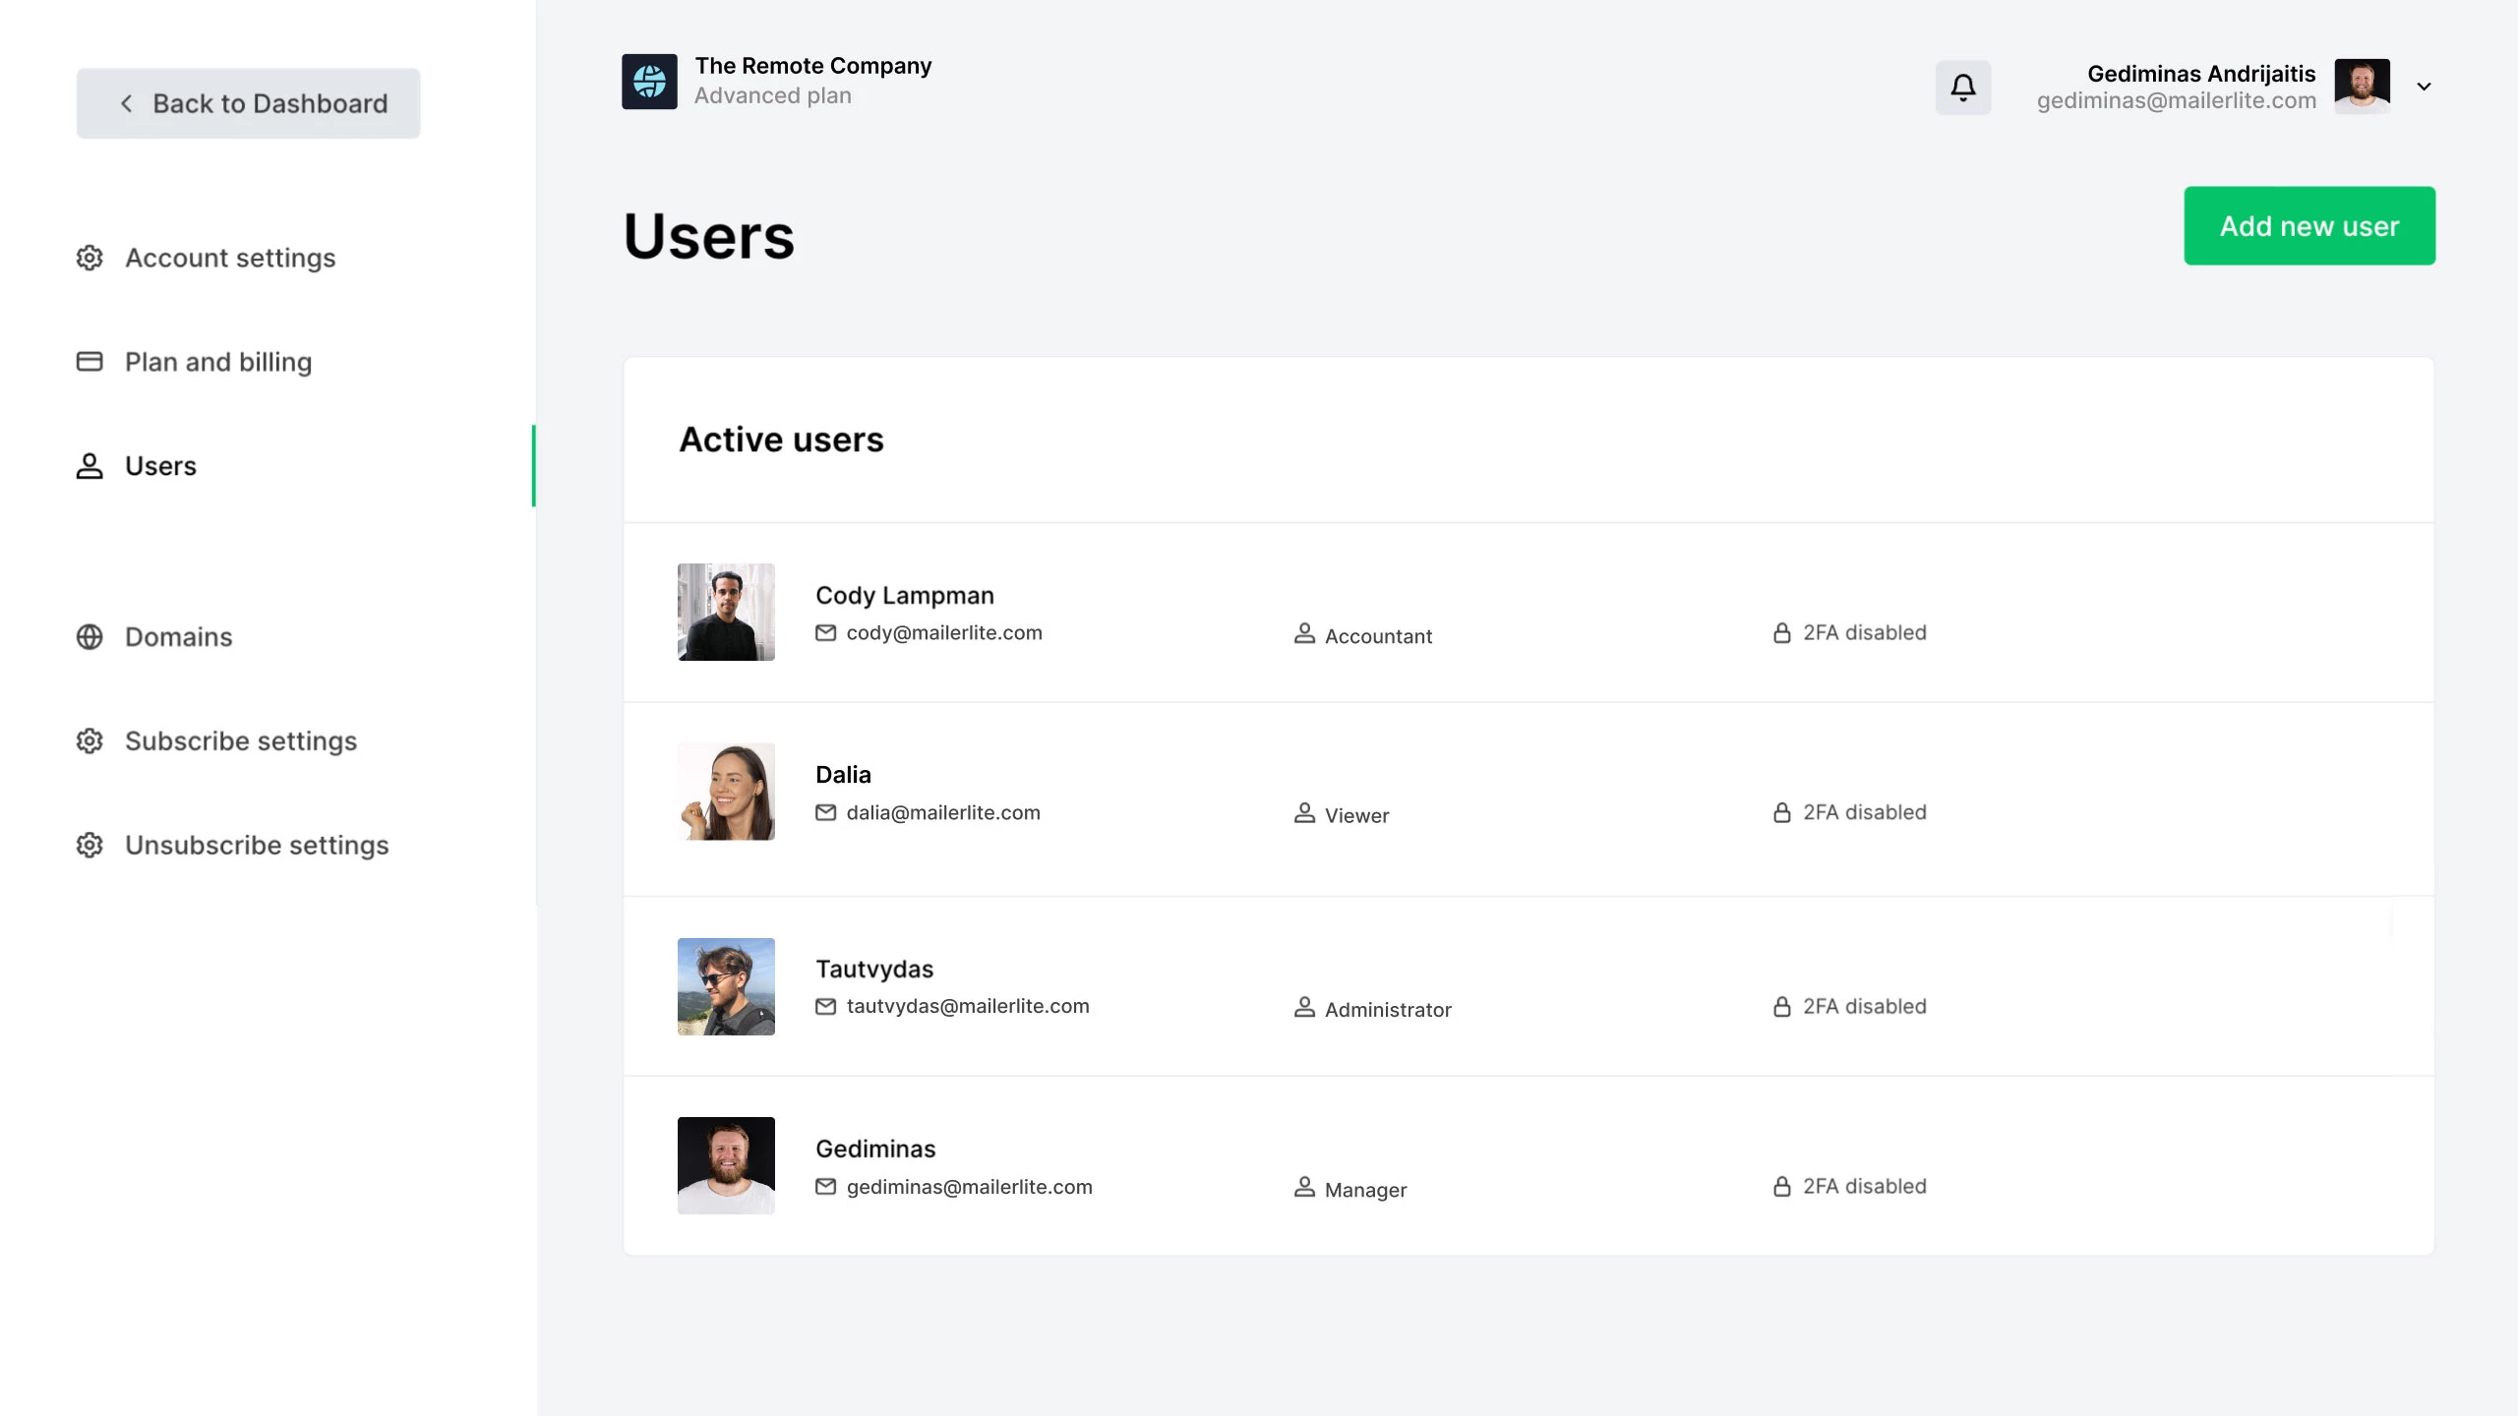Open Account settings from the sidebar
The height and width of the screenshot is (1416, 2518).
pyautogui.click(x=229, y=258)
